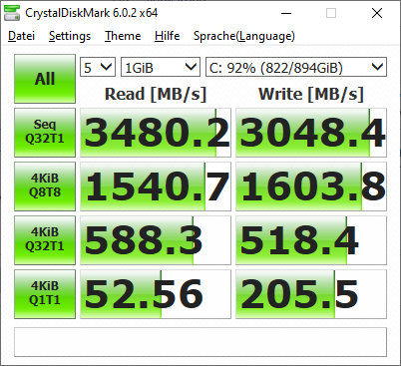Expand the drive dropdown showing C: 92%

296,67
